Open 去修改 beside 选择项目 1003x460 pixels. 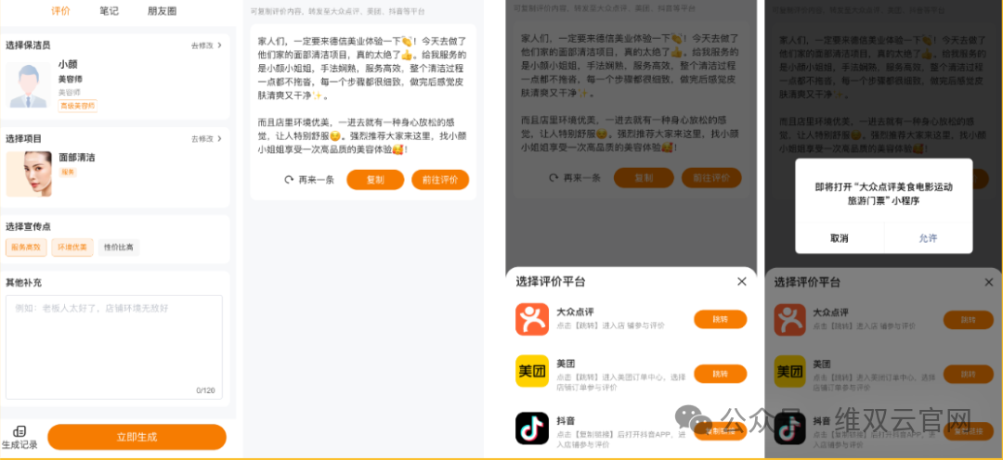tap(206, 138)
